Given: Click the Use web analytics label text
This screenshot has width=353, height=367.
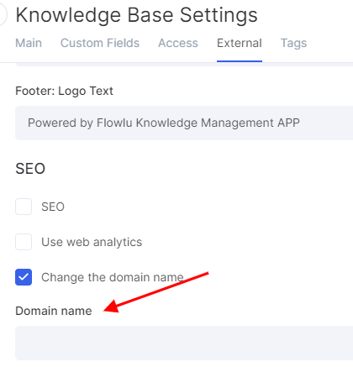Looking at the screenshot, I should coord(92,242).
